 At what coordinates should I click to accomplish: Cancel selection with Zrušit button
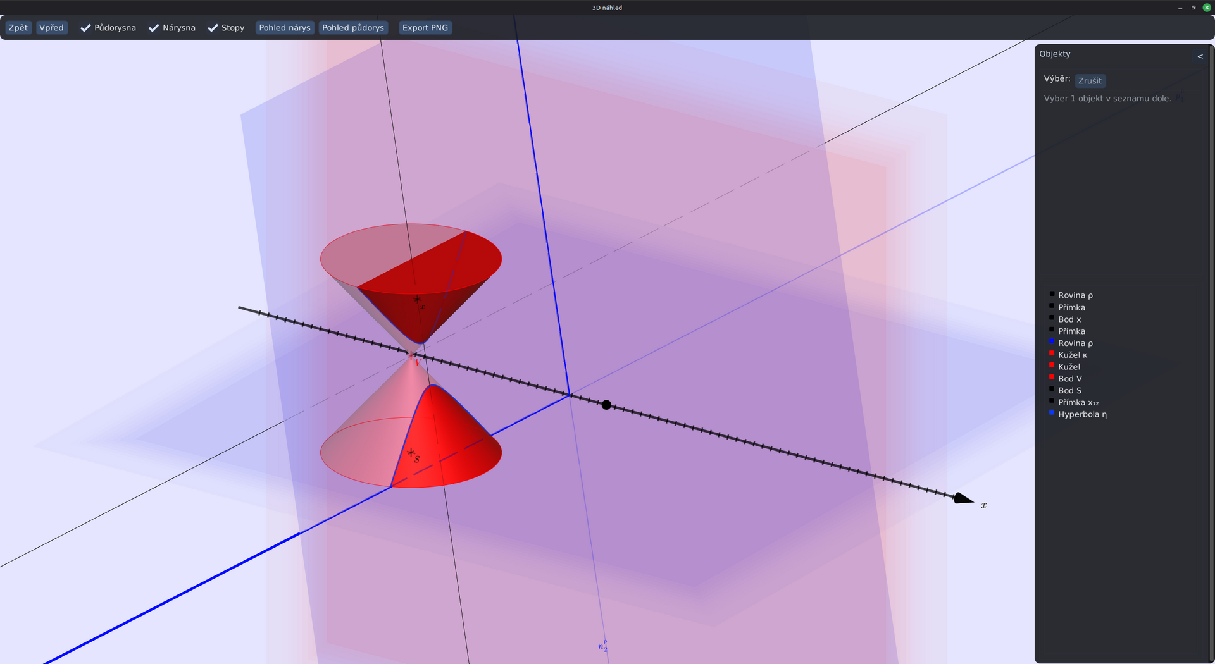tap(1090, 81)
